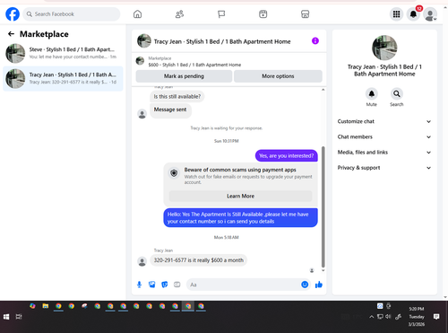Click the seen-receipt avatar below the last message
The width and height of the screenshot is (448, 333).
click(312, 270)
